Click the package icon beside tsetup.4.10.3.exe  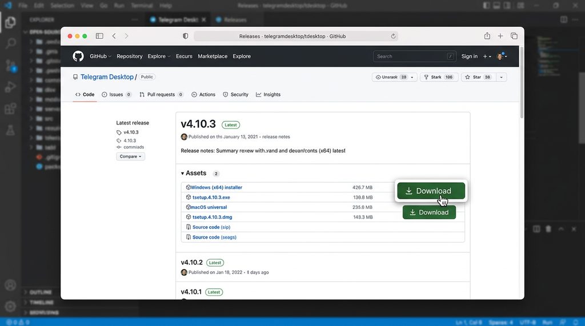[x=189, y=198]
